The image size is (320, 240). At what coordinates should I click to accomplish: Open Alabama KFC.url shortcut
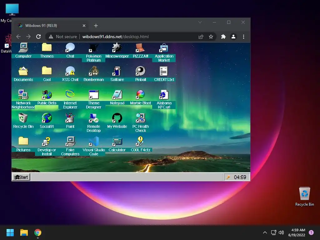[164, 99]
